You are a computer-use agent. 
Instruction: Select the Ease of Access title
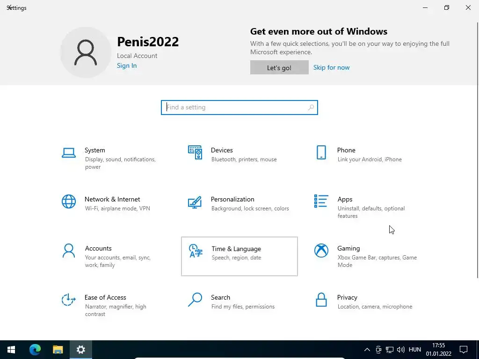(105, 297)
